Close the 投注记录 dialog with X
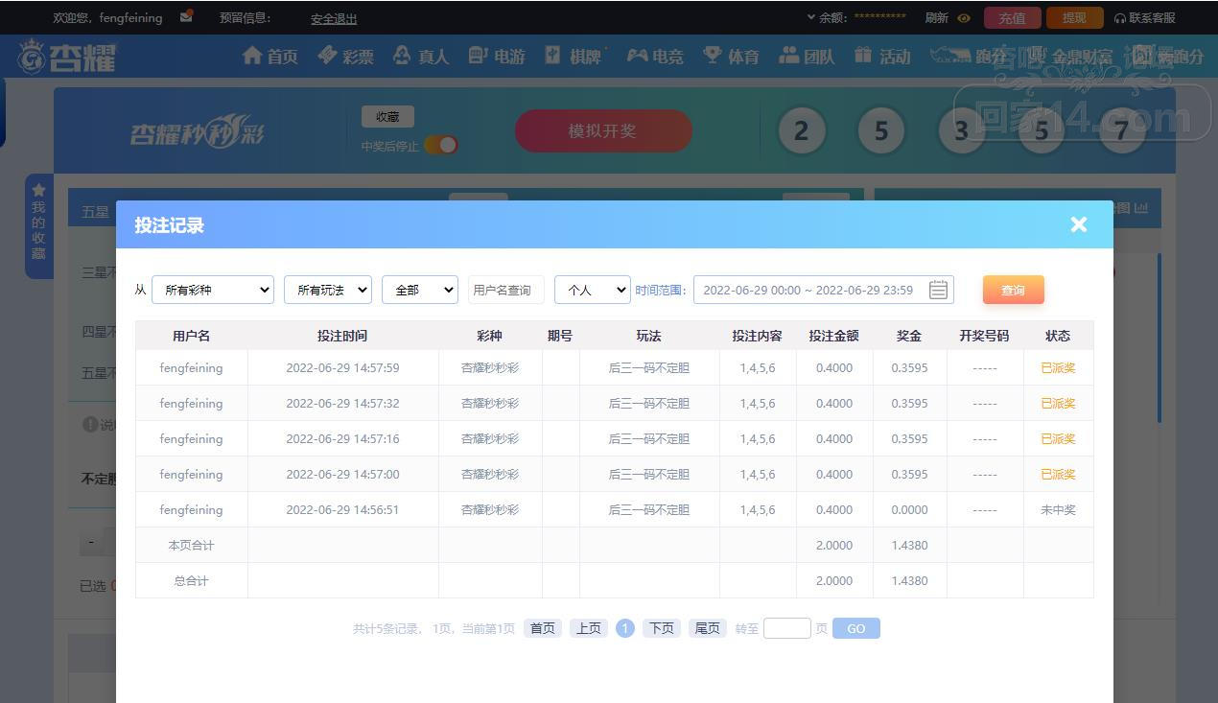1218x703 pixels. (x=1079, y=224)
